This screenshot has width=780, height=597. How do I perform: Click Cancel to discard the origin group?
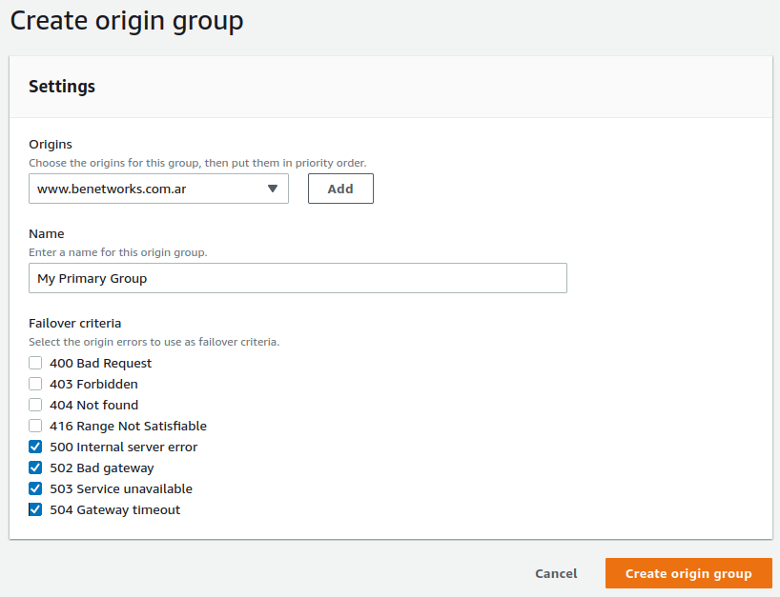pyautogui.click(x=556, y=573)
